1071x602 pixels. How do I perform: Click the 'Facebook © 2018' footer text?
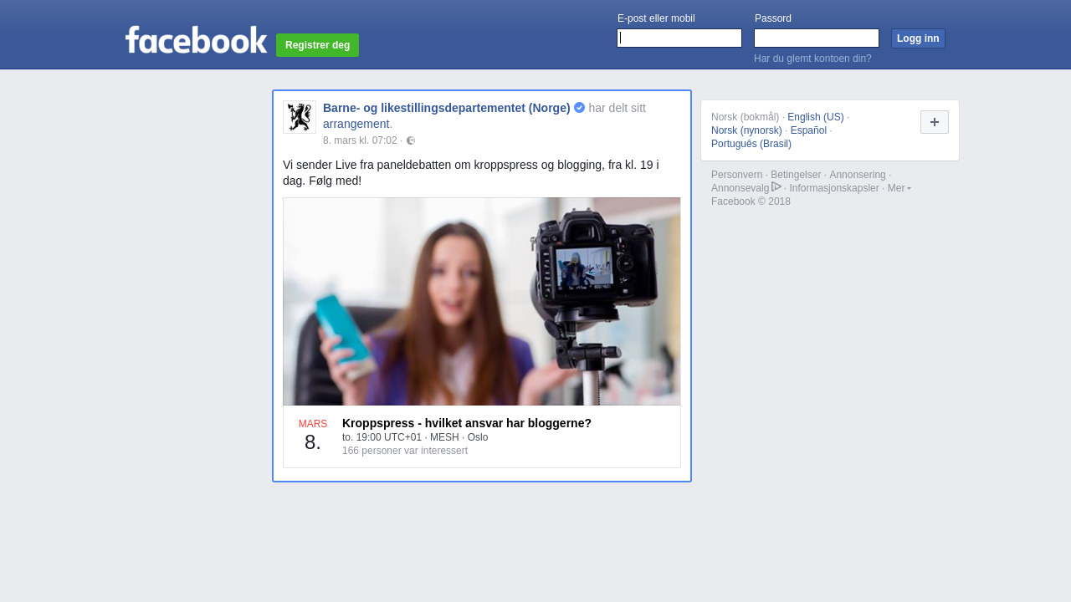(x=751, y=202)
